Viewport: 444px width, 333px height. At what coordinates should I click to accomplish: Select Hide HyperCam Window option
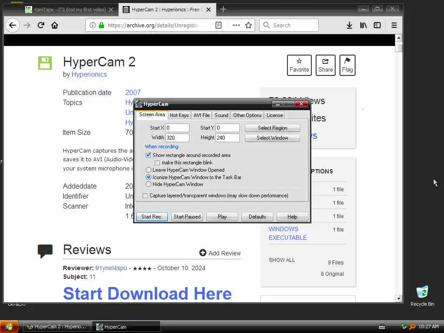point(148,184)
